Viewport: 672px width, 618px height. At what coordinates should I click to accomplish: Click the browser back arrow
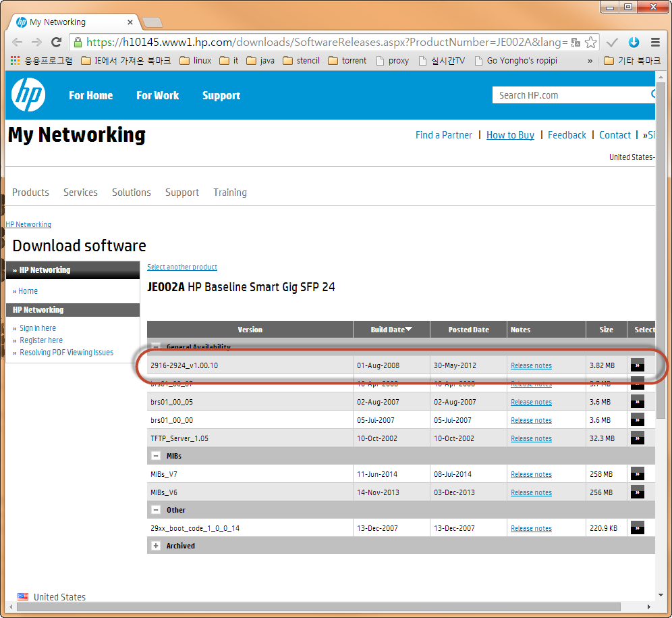17,42
